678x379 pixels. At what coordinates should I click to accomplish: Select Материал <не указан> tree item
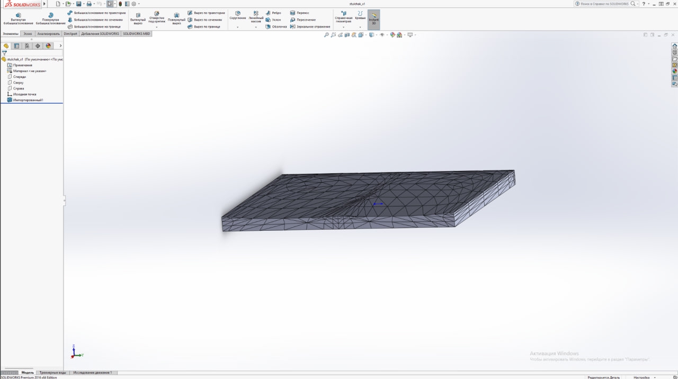pyautogui.click(x=26, y=71)
